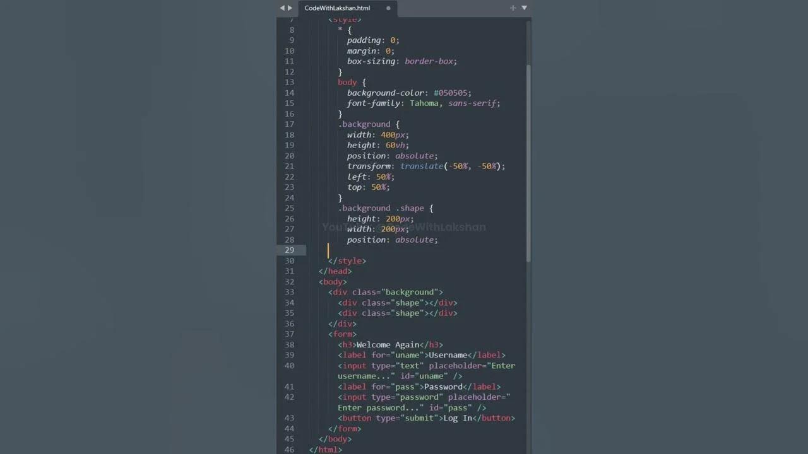This screenshot has width=808, height=454.
Task: Click the closing </style> tag
Action: coord(347,260)
